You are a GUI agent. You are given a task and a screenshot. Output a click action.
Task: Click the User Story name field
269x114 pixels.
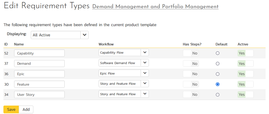(39, 94)
